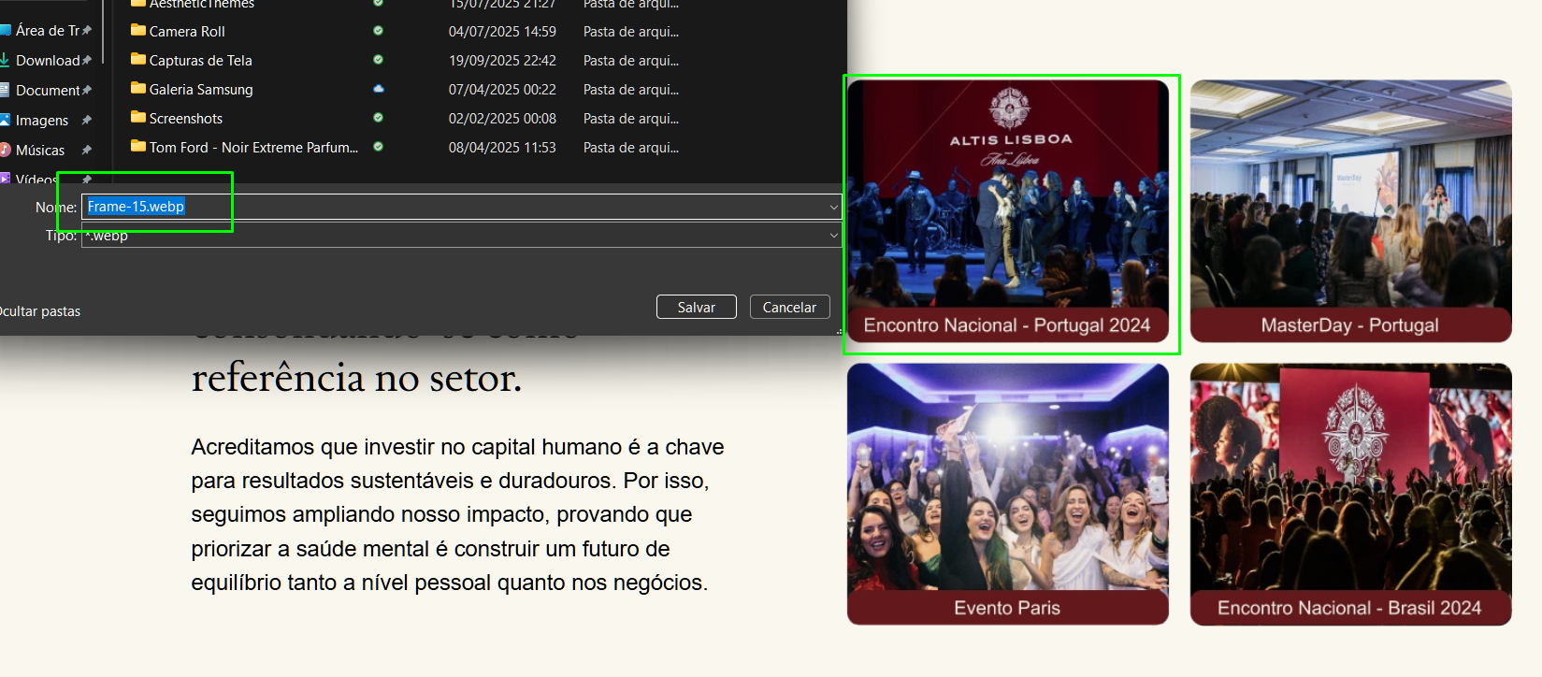Screen dimensions: 1542x677
Task: Click the 08/04/2025 11:53 date cell
Action: click(x=502, y=148)
